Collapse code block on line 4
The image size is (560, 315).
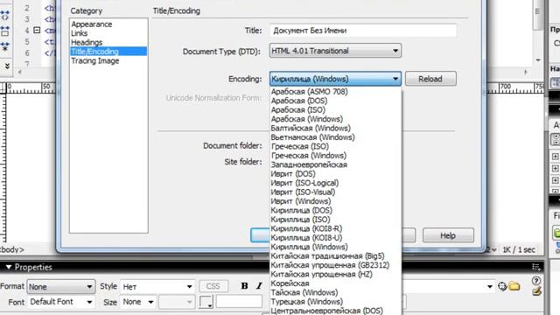pos(37,30)
